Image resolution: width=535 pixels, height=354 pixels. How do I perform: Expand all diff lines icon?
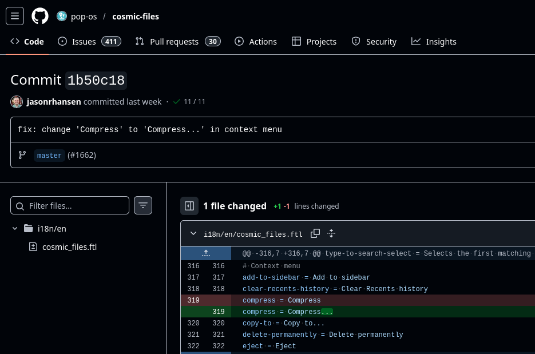331,233
